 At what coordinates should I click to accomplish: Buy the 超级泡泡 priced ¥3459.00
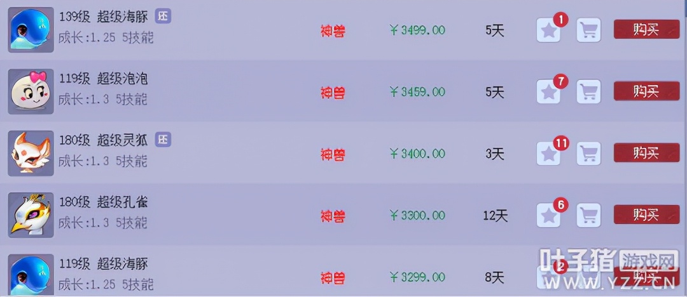click(646, 91)
